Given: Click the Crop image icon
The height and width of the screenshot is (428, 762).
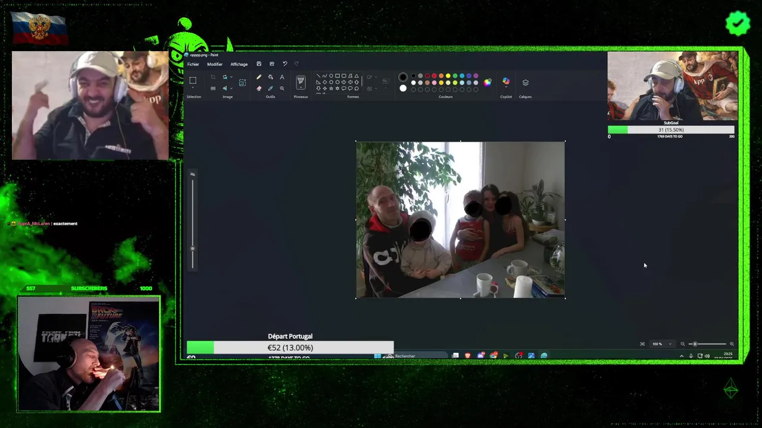Looking at the screenshot, I should [x=213, y=77].
